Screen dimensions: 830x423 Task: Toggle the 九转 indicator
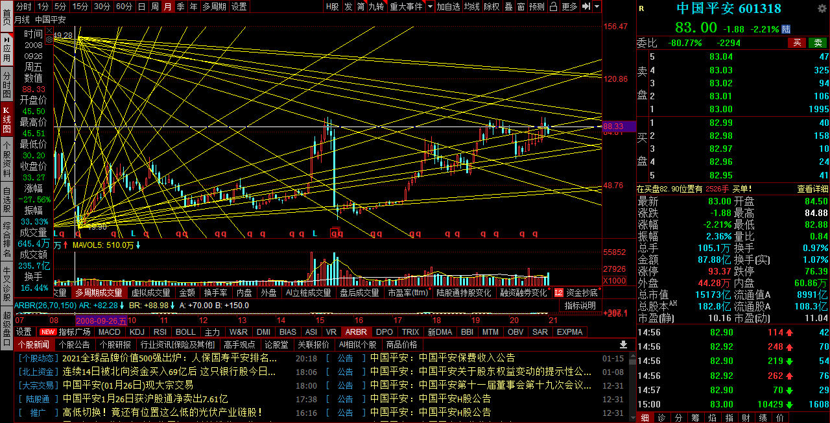(376, 6)
